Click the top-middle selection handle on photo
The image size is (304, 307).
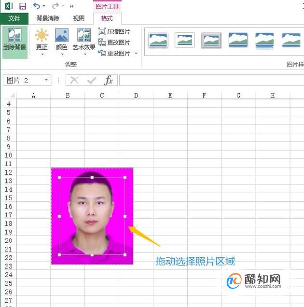click(92, 178)
